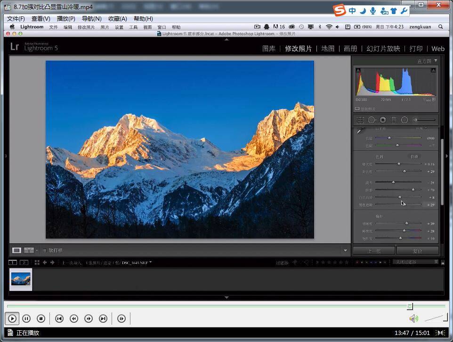Open the Apple menu

click(x=12, y=27)
